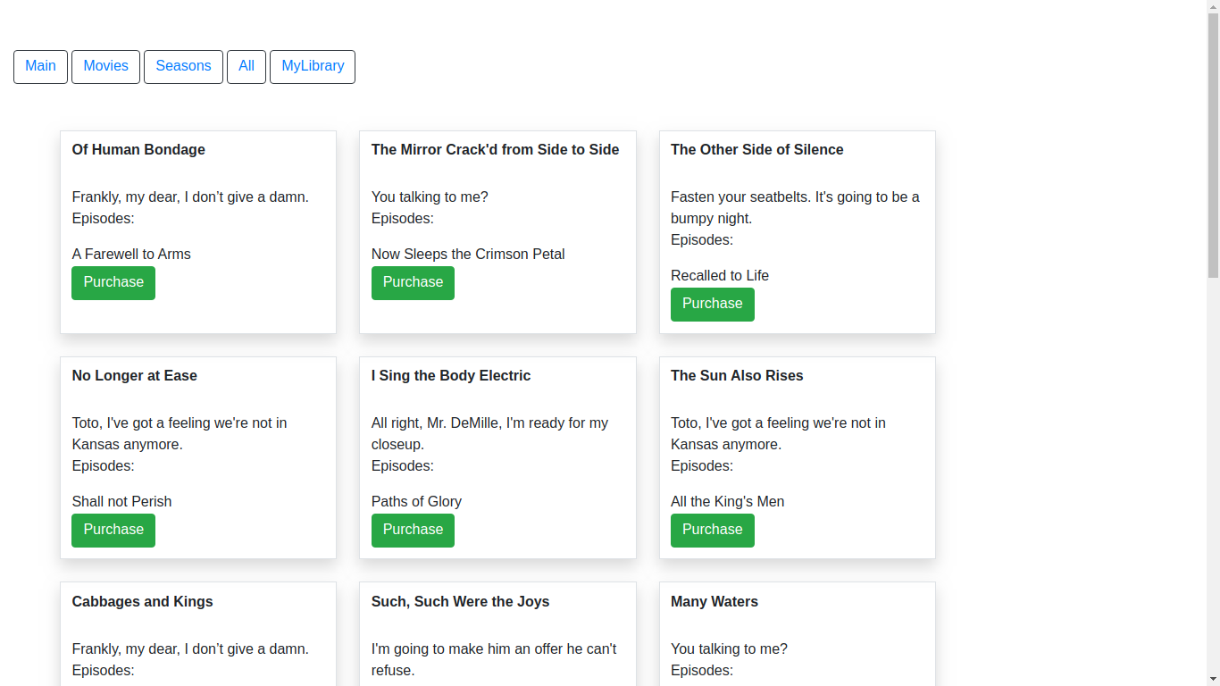Purchase Of Human Bondage season

[113, 282]
